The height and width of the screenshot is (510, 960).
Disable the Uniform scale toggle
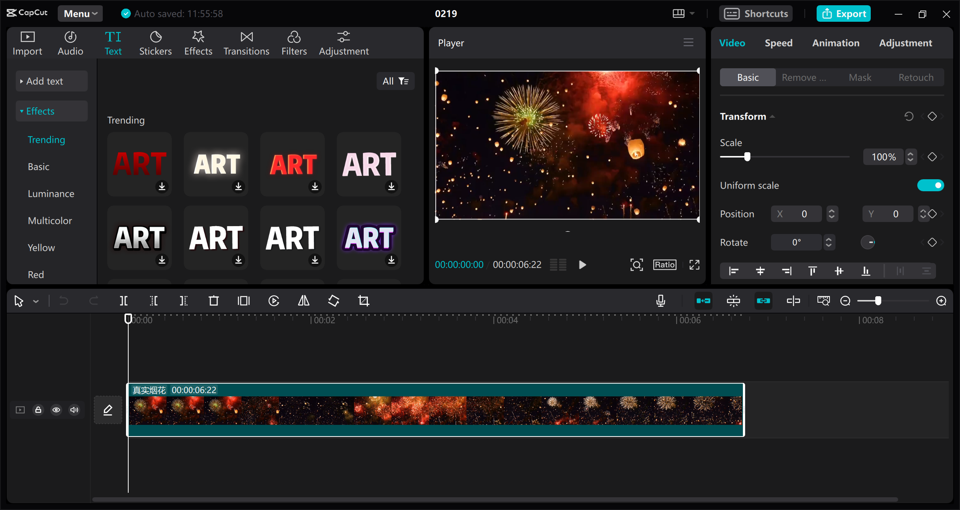click(931, 185)
